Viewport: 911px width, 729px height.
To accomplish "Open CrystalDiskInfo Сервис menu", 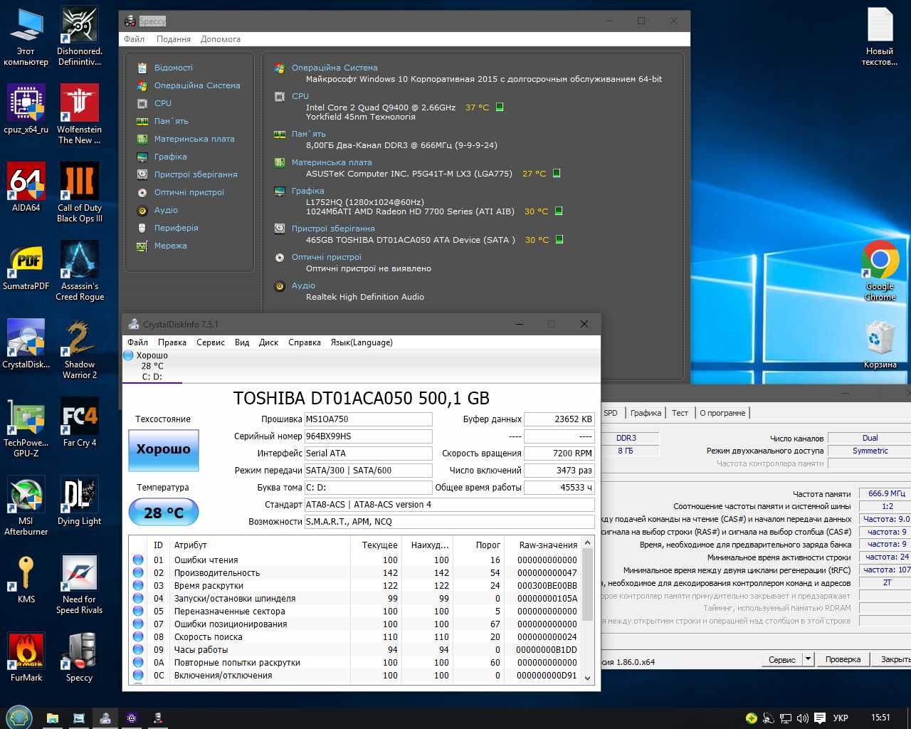I will click(x=211, y=342).
